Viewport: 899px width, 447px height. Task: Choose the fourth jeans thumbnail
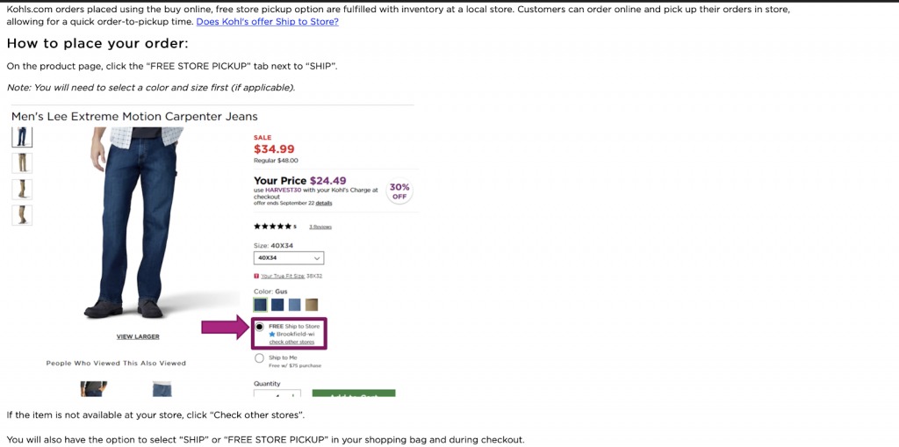point(22,215)
